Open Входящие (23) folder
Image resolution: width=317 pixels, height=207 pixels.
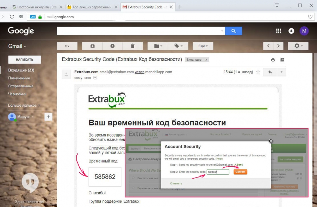pyautogui.click(x=21, y=70)
